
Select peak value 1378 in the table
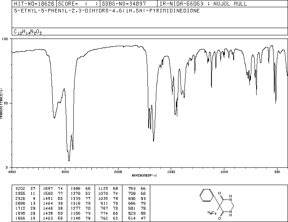(75, 193)
